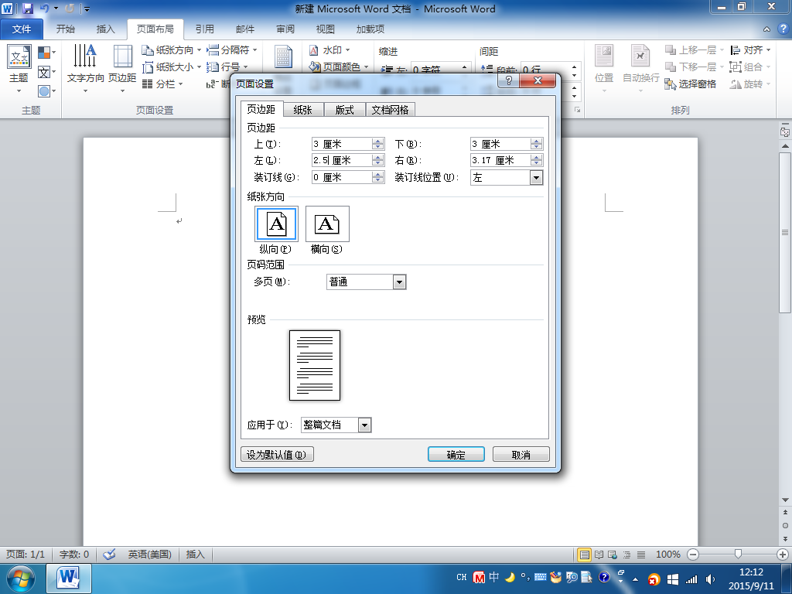Click proofing check icon in status bar
Viewport: 792px width, 594px height.
click(x=109, y=555)
